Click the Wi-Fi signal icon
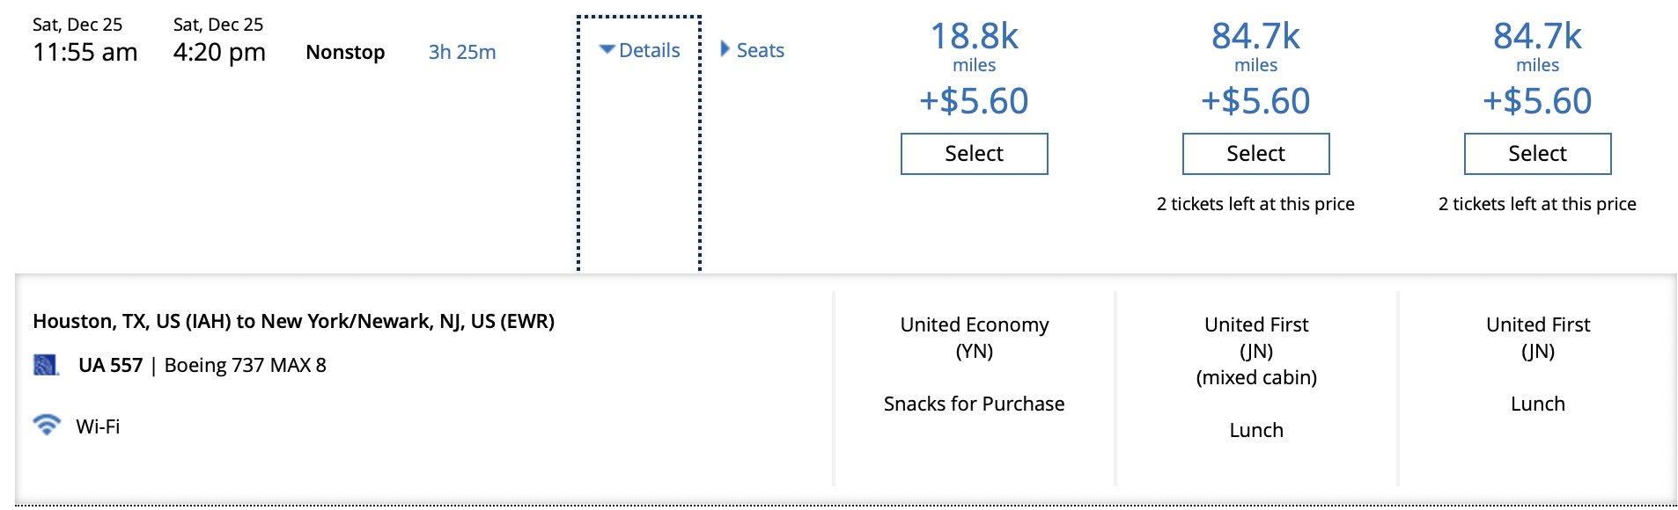Screen dimensions: 1678x510 (47, 425)
